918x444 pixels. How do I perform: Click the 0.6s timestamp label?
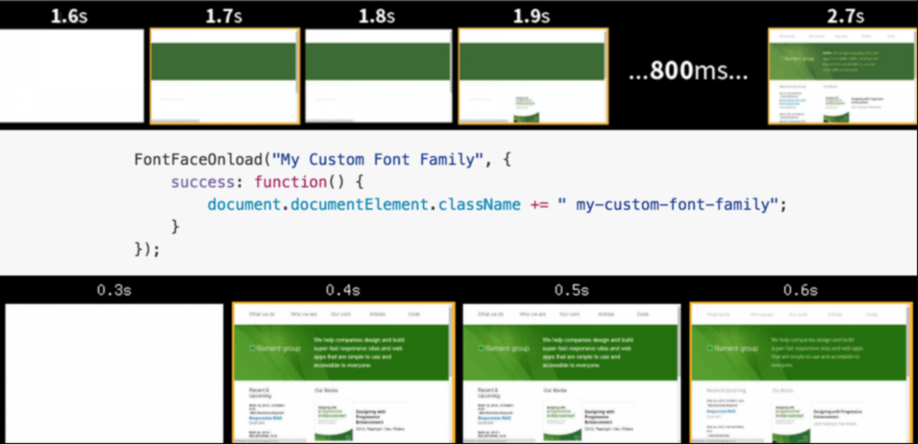[x=800, y=290]
